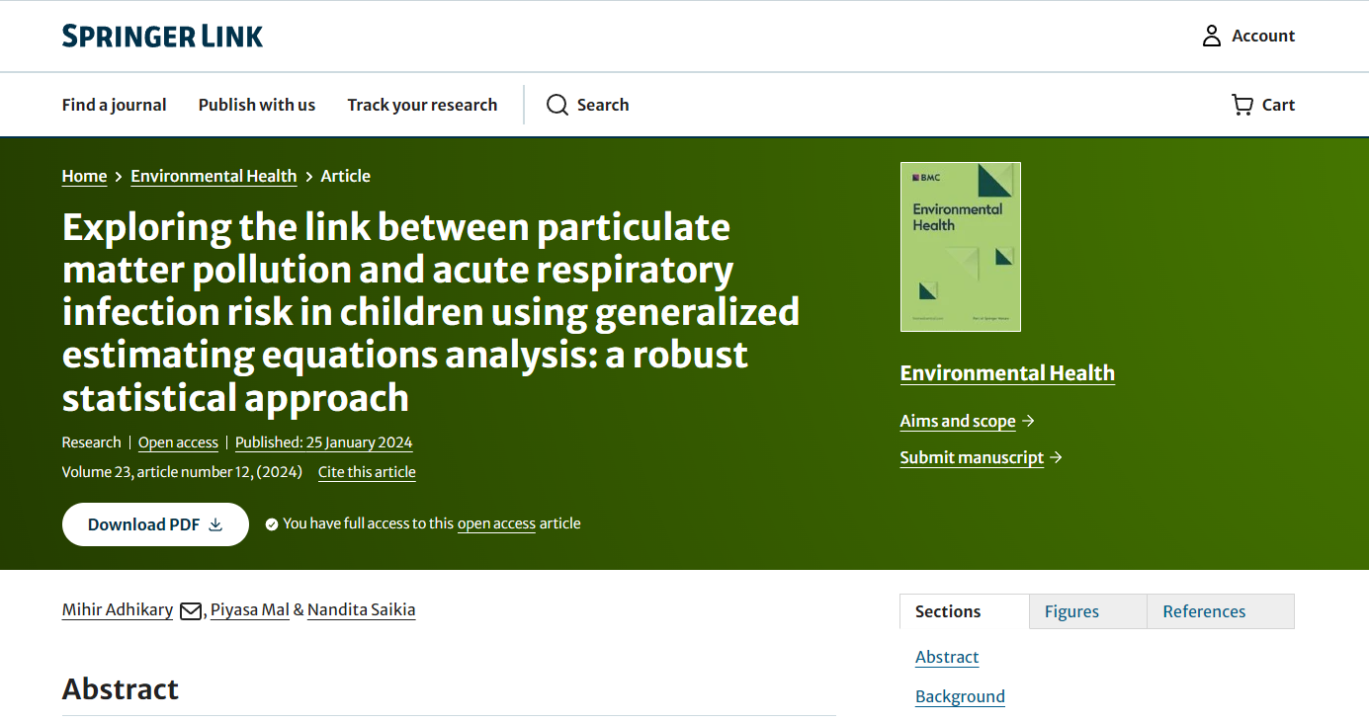This screenshot has height=722, width=1369.
Task: Click the magnifying glass Search icon
Action: pyautogui.click(x=557, y=105)
